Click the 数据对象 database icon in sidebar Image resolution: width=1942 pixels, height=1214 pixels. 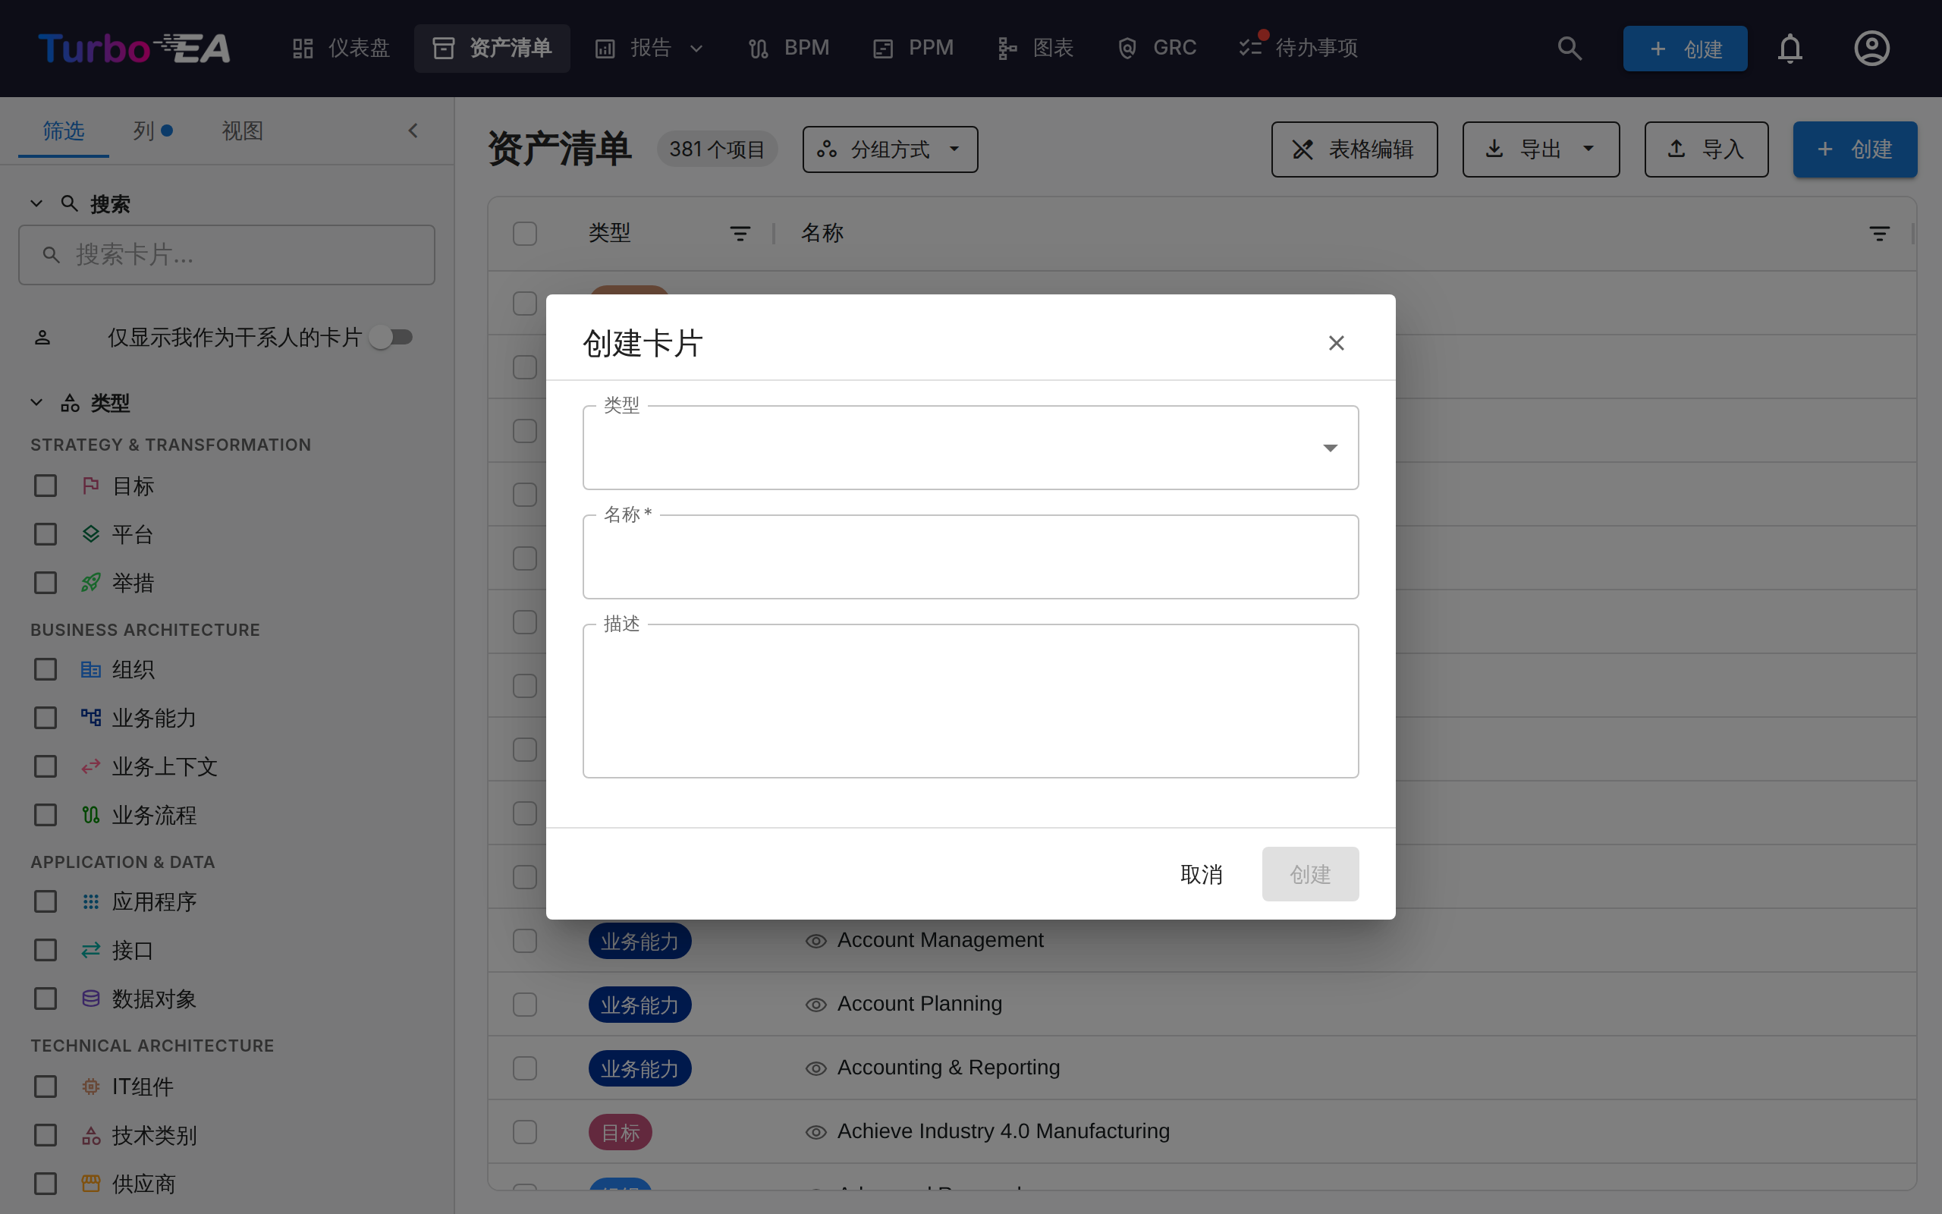tap(91, 999)
